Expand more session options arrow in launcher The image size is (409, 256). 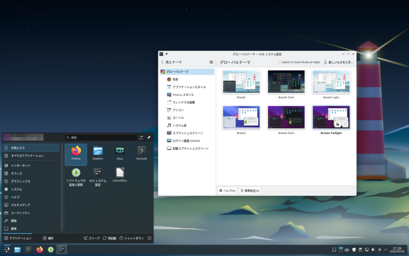149,238
